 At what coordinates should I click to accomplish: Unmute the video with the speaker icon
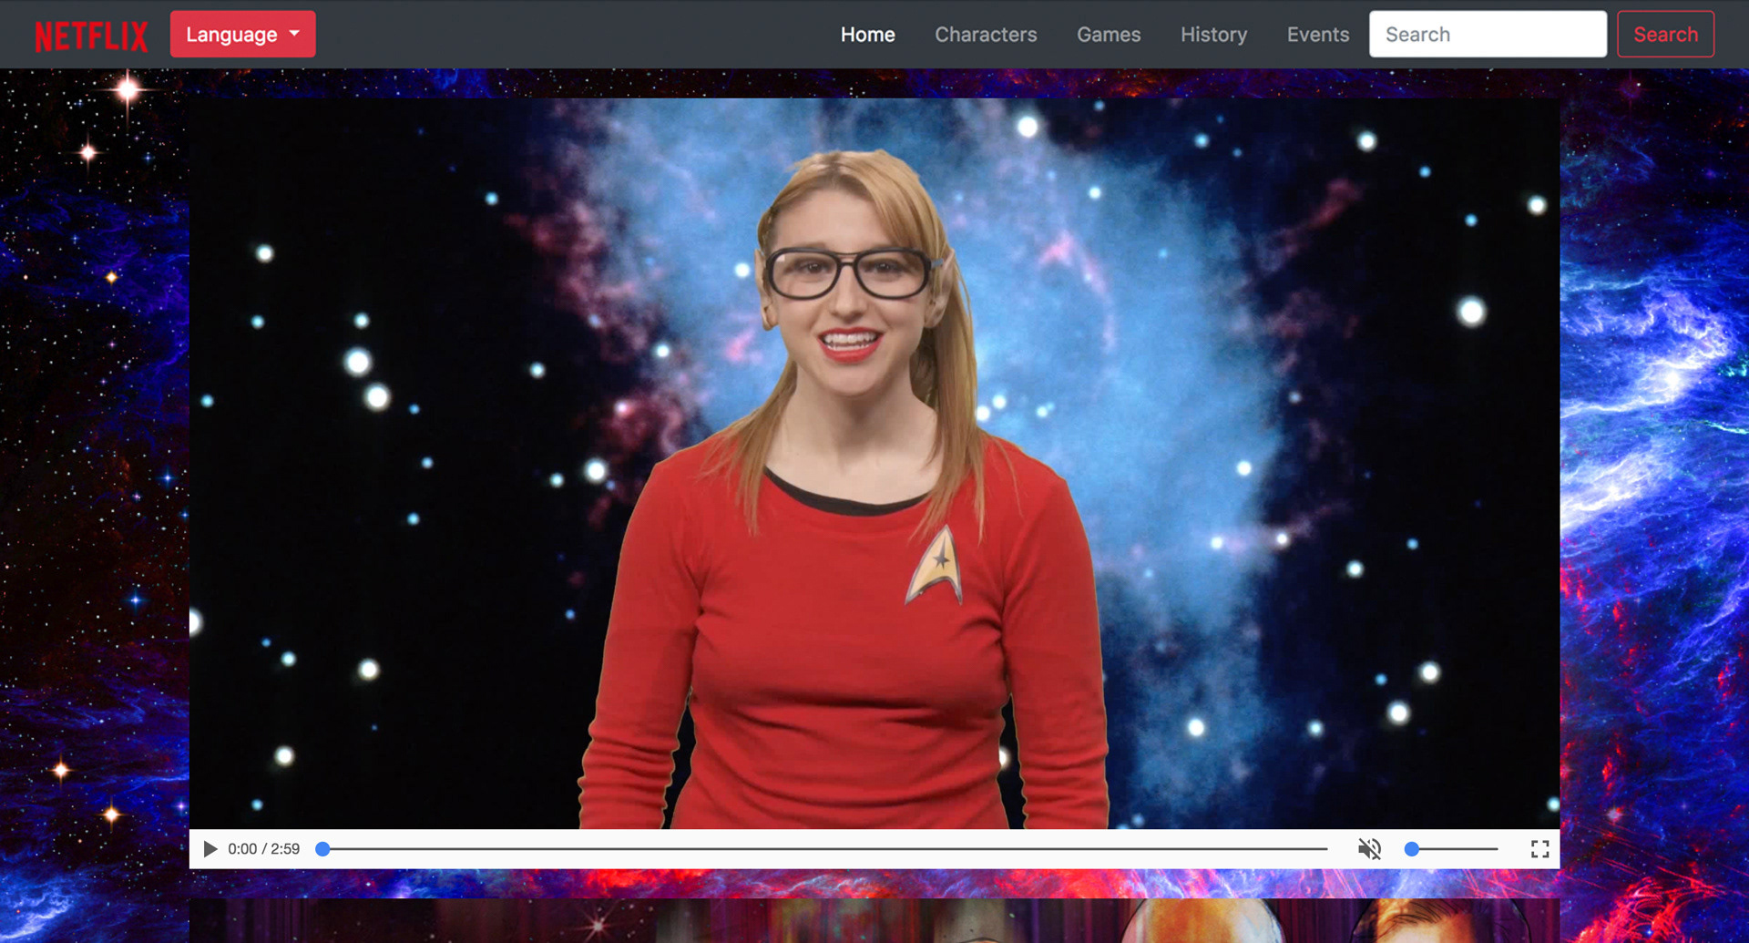pos(1369,849)
